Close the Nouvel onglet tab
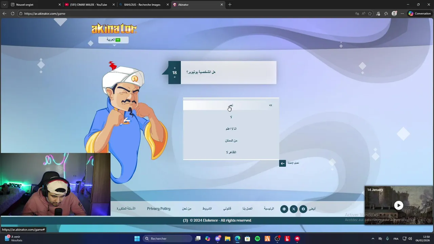 click(60, 5)
